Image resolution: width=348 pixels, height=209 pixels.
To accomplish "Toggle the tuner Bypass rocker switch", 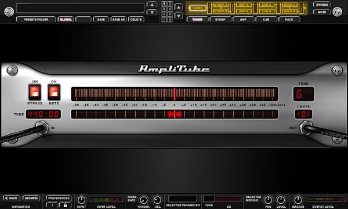I will pos(35,92).
